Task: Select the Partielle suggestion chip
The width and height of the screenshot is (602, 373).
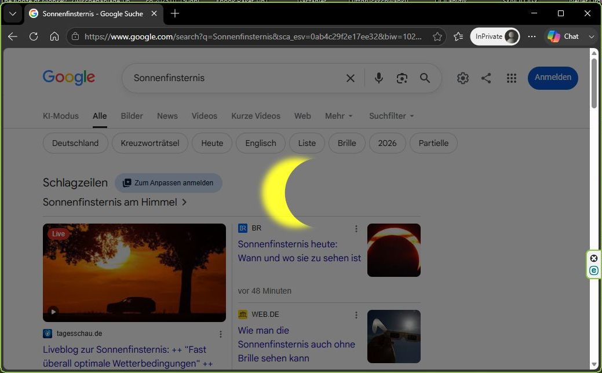Action: [433, 143]
